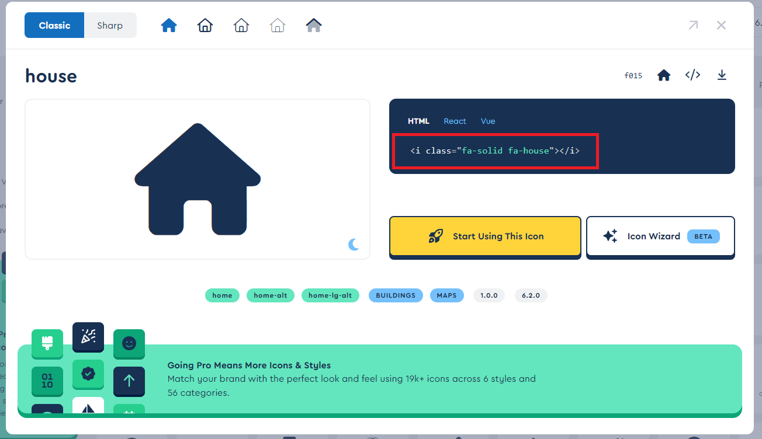Screen dimensions: 762x439
Task: Click the SVG code brackets icon
Action: pos(692,75)
